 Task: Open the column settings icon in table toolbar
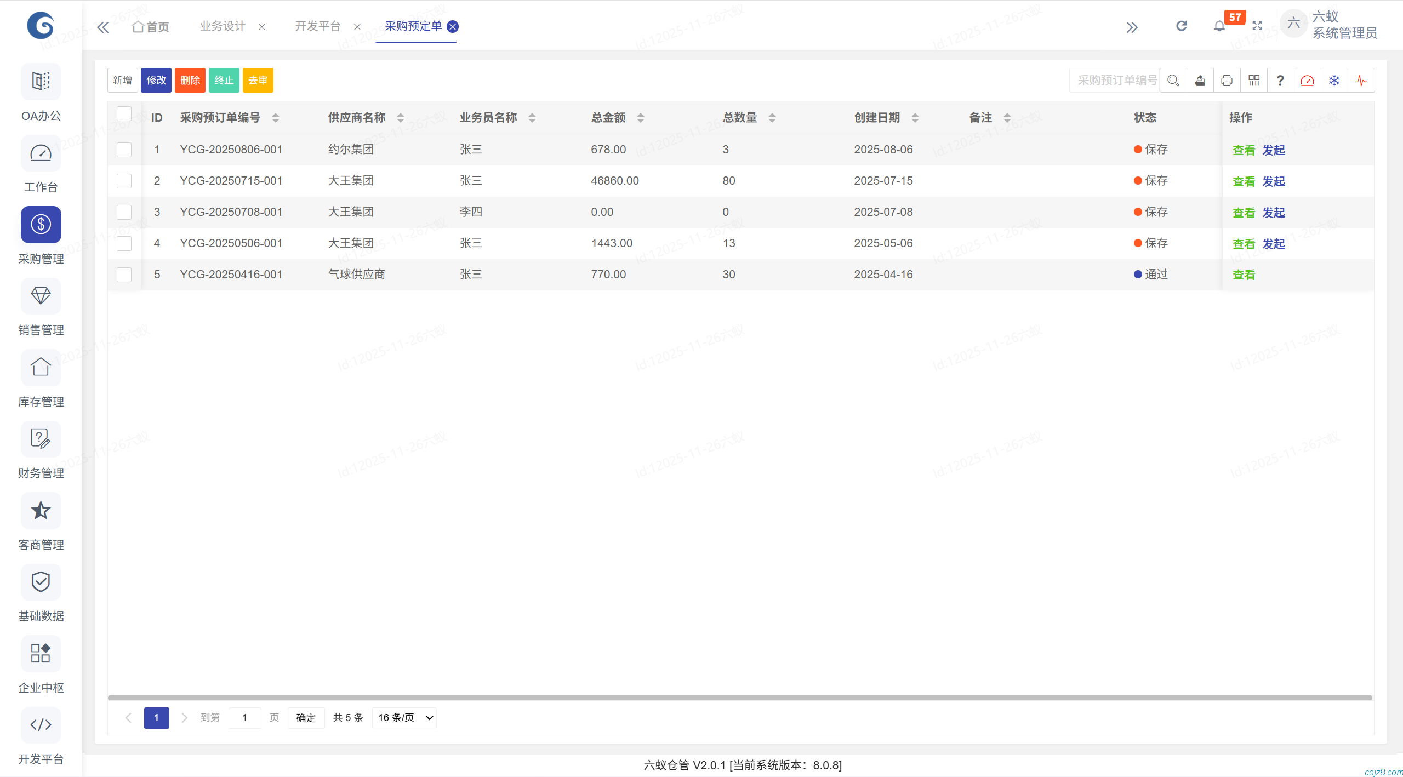1254,80
